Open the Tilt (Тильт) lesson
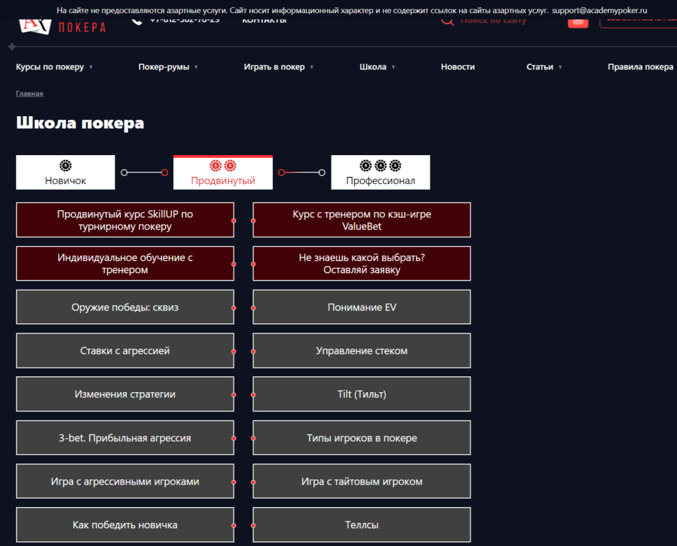 (362, 394)
